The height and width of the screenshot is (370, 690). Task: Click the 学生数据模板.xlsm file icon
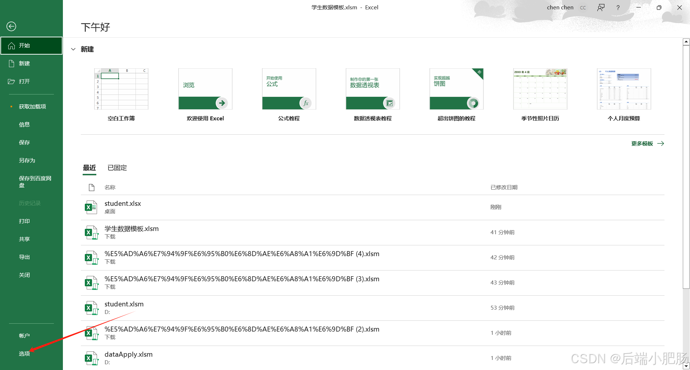click(x=91, y=232)
